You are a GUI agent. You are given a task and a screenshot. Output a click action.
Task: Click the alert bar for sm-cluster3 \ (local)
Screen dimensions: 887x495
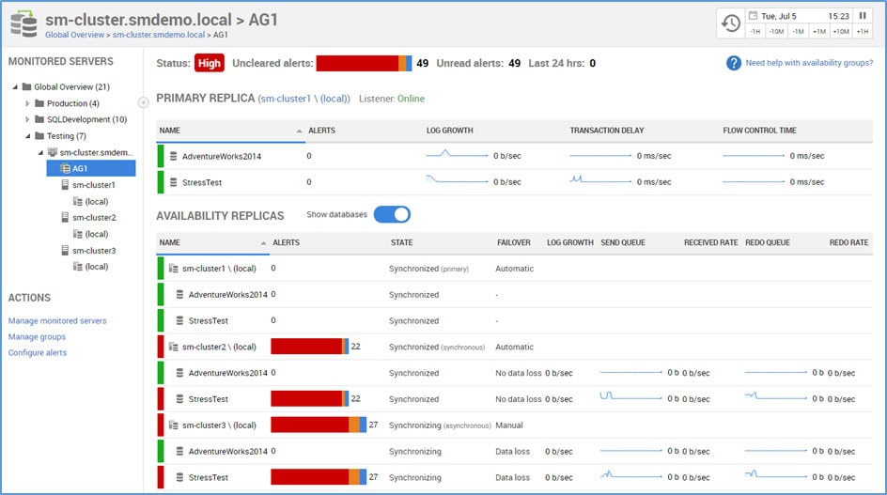(x=319, y=425)
